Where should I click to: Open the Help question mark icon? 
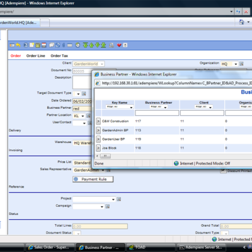click(x=26, y=45)
